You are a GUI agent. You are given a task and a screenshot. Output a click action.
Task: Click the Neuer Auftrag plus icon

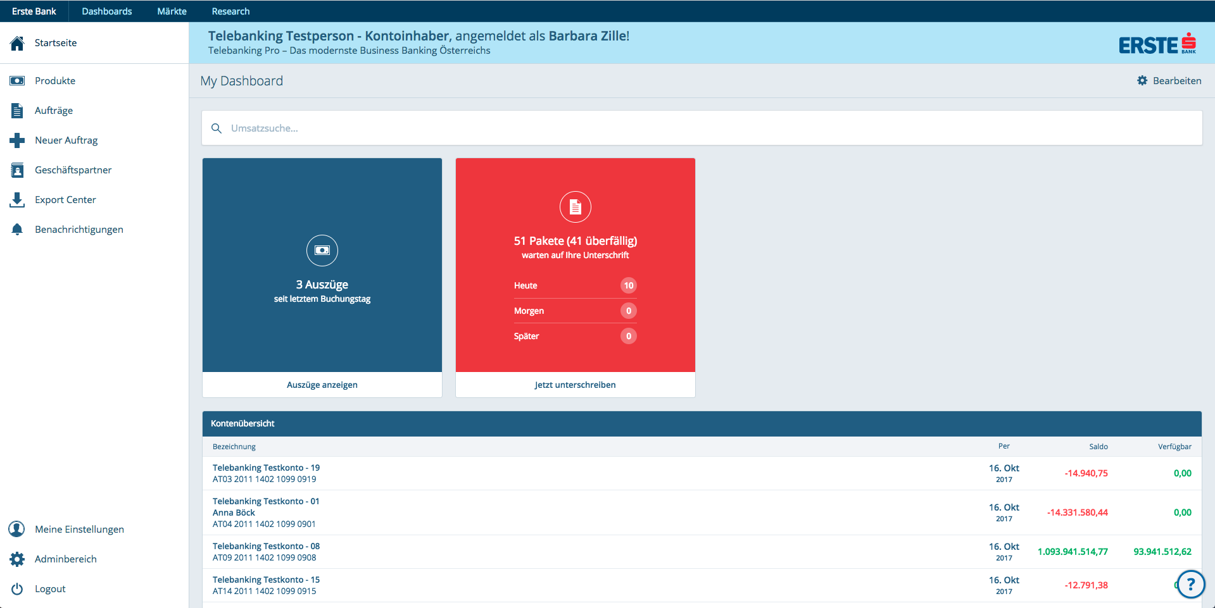[17, 140]
